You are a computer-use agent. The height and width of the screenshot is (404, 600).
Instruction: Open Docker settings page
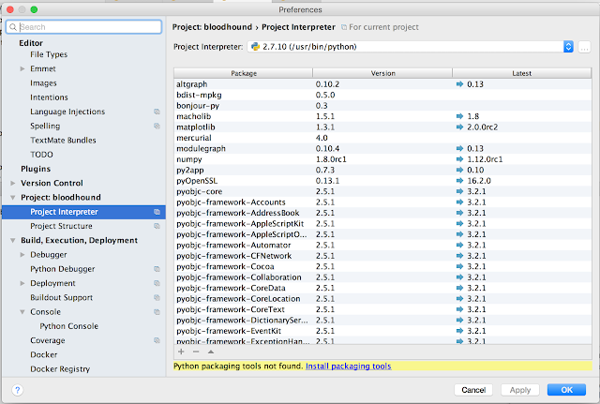(44, 354)
